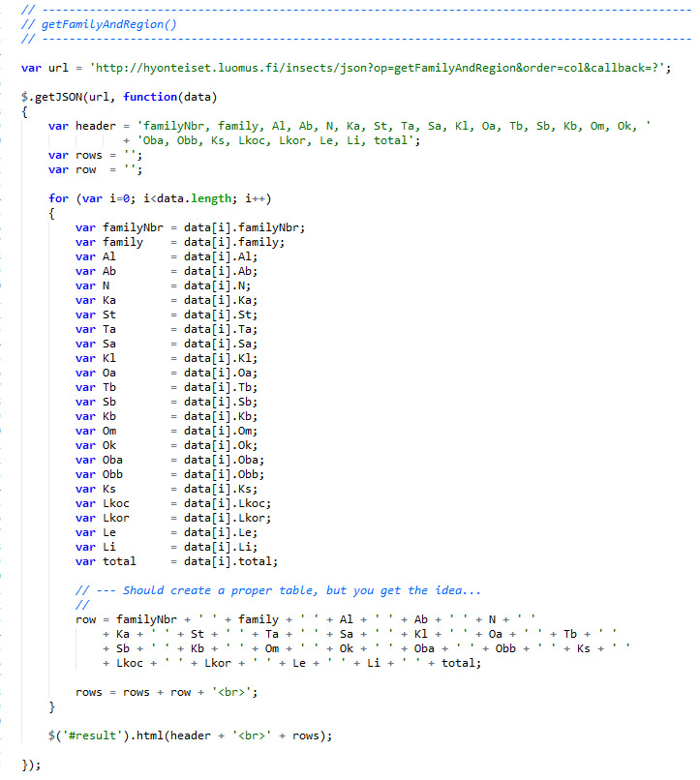Click the 'var total' line
700x780 pixels.
[x=176, y=561]
